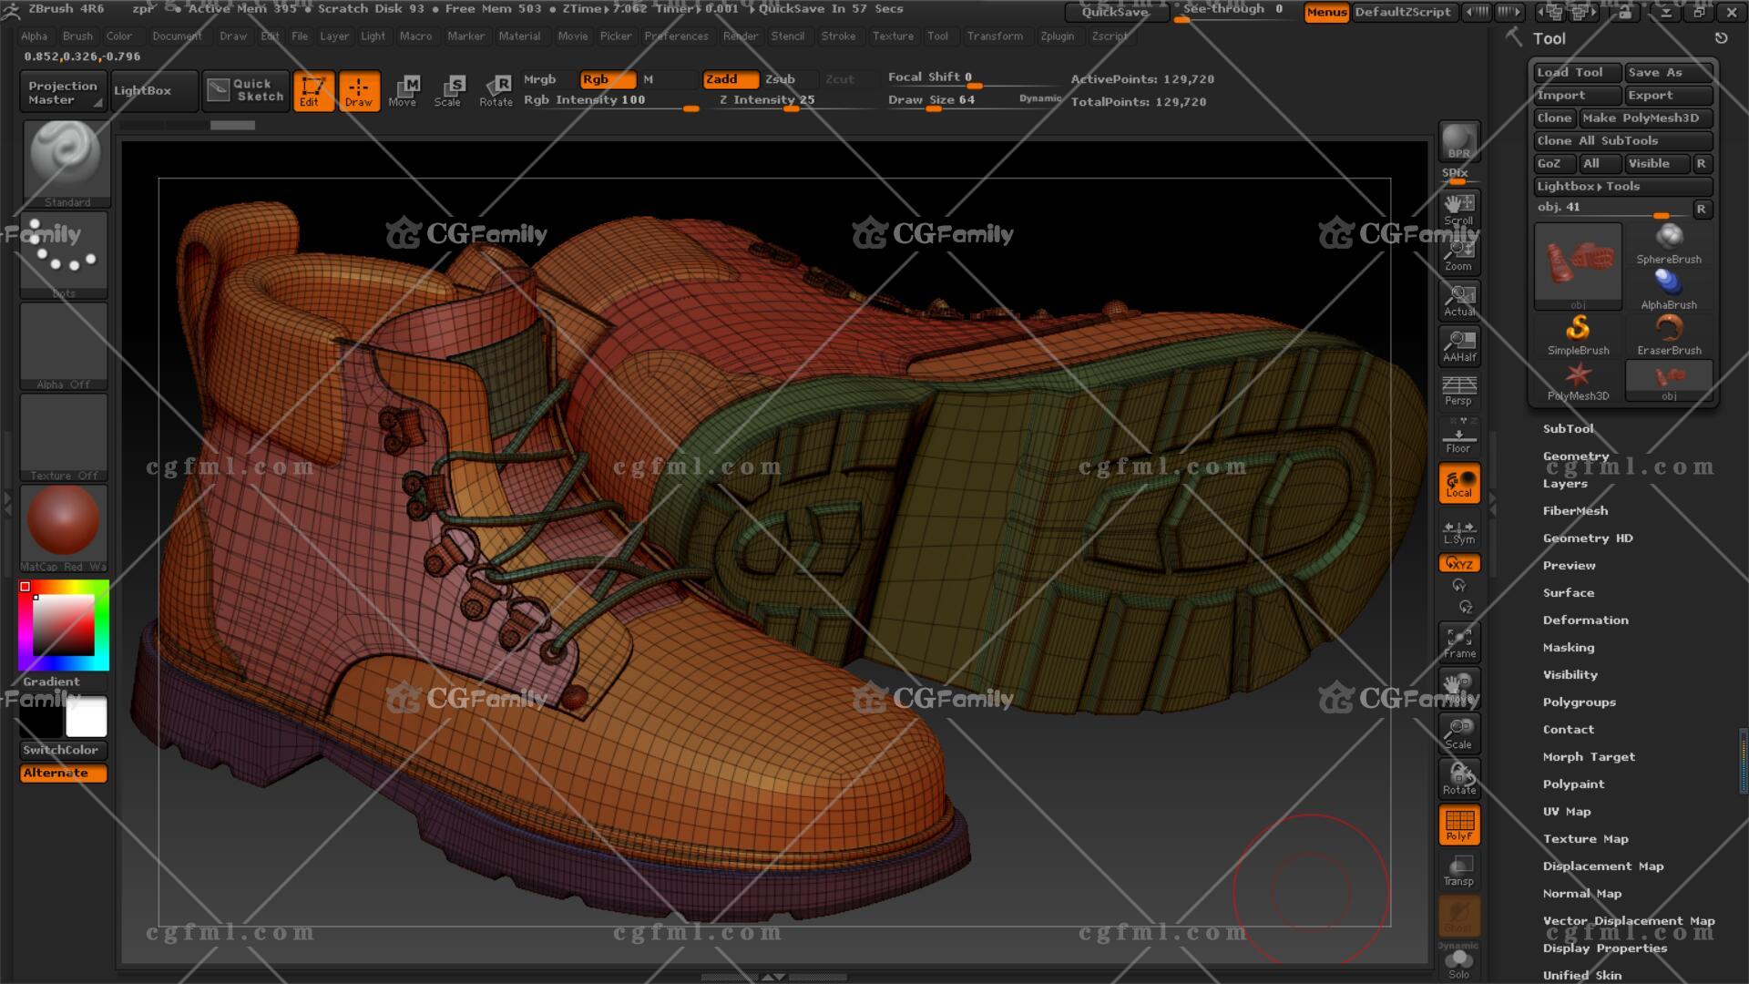Click the white secondary color swatch

click(87, 717)
